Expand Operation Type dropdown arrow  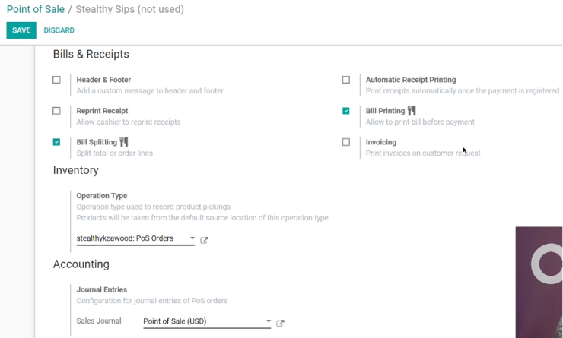192,238
